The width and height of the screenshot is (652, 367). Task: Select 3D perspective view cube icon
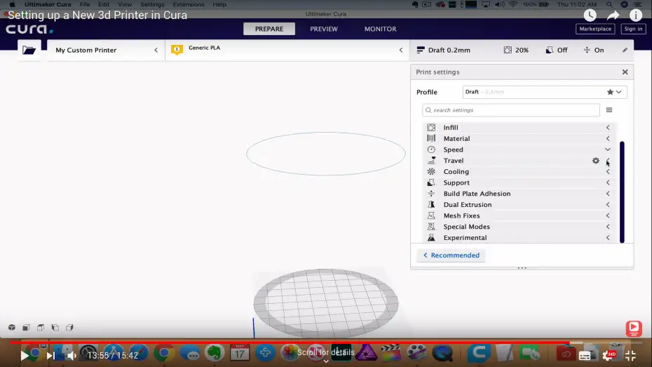[12, 328]
